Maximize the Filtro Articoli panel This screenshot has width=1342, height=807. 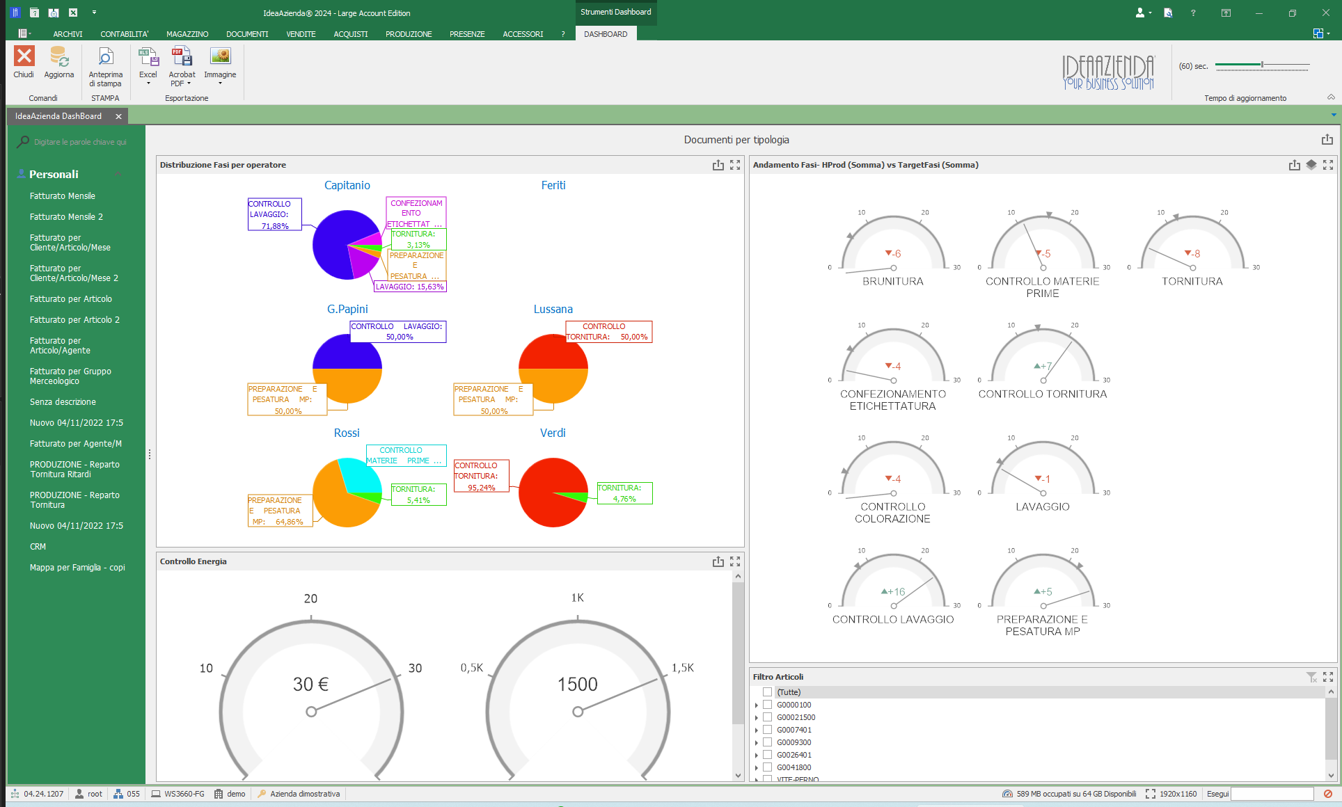click(1328, 677)
